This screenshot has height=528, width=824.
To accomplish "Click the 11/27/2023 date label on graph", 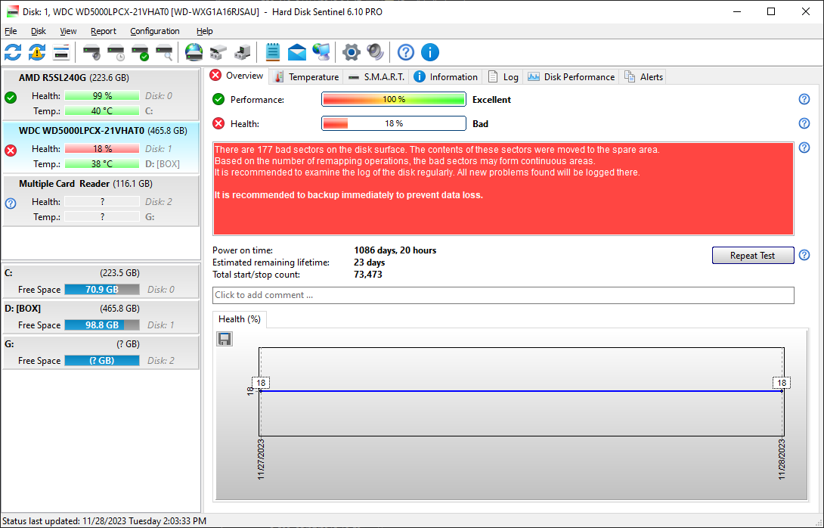I will point(261,459).
